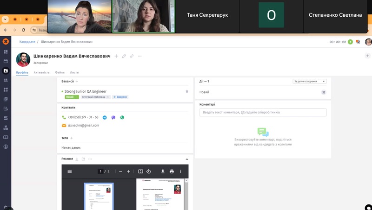Start the timer with the green play button

350,42
